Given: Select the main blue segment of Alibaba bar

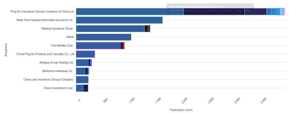Looking at the screenshot, I should pyautogui.click(x=82, y=63).
